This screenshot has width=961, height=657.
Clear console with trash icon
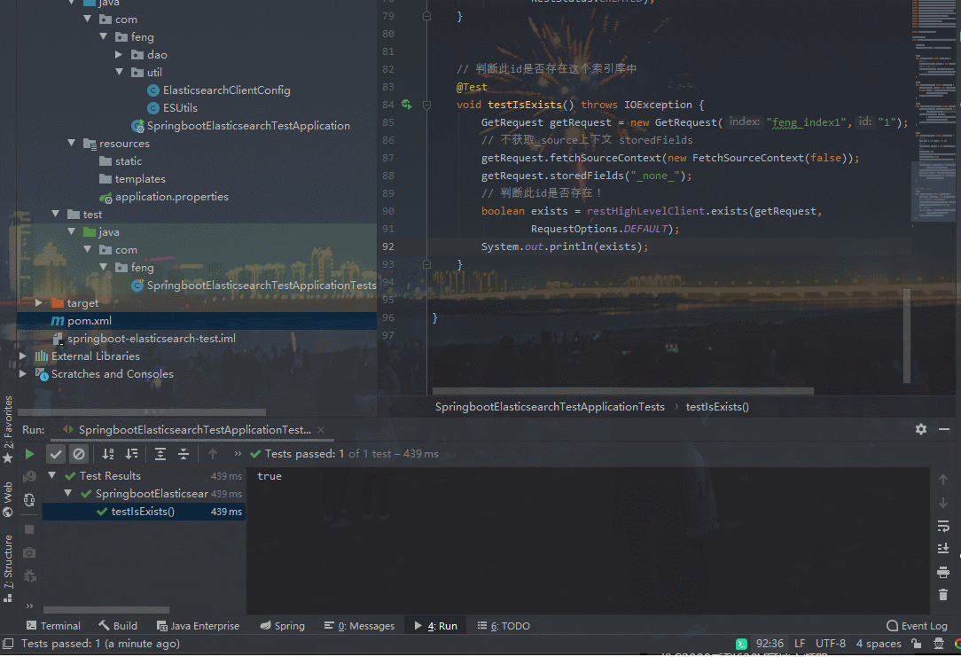[943, 594]
